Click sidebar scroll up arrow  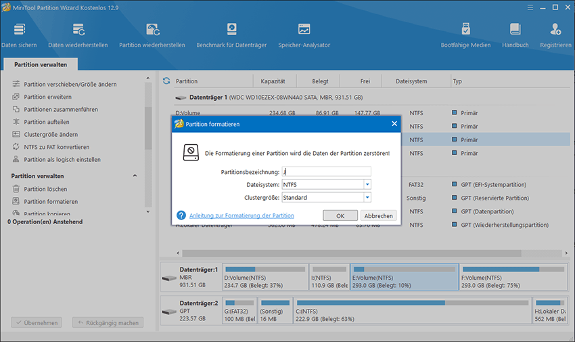click(148, 78)
